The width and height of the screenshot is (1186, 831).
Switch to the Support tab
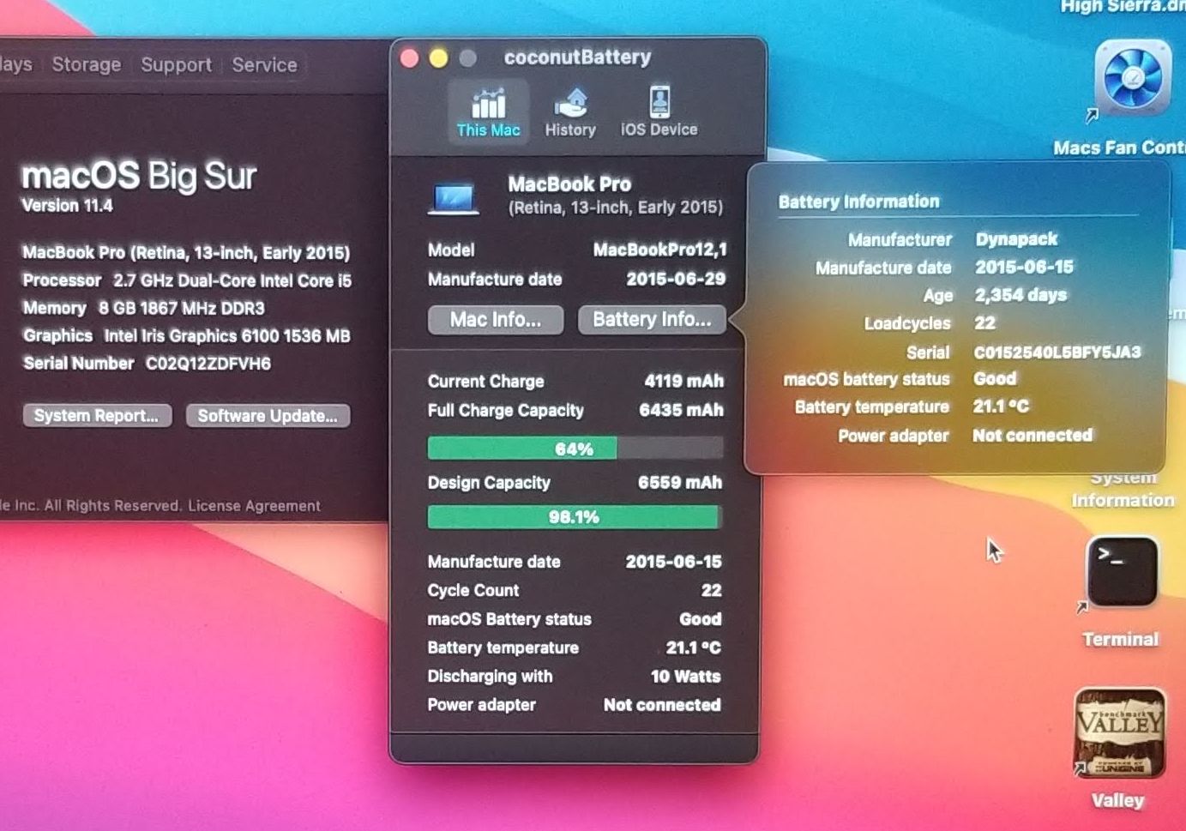pyautogui.click(x=176, y=65)
